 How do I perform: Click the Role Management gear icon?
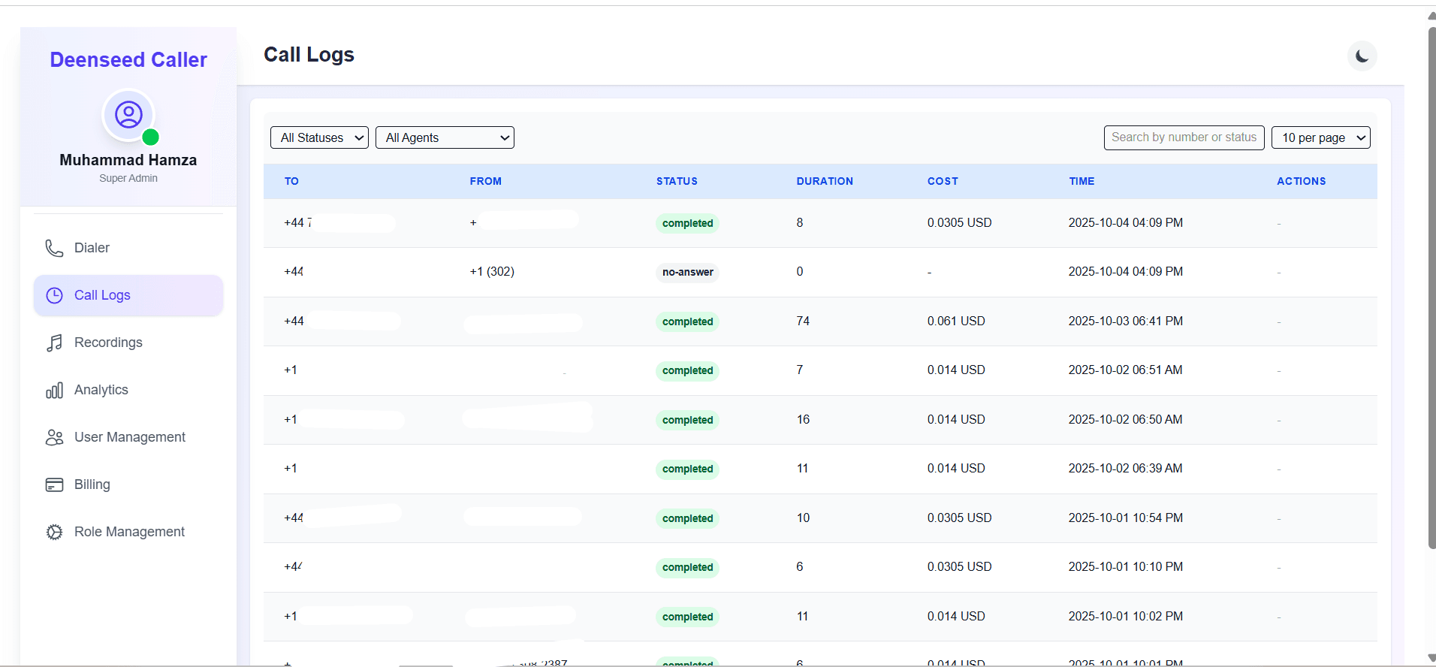pyautogui.click(x=54, y=532)
